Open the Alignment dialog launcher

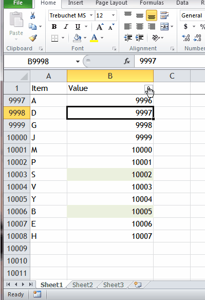click(172, 49)
